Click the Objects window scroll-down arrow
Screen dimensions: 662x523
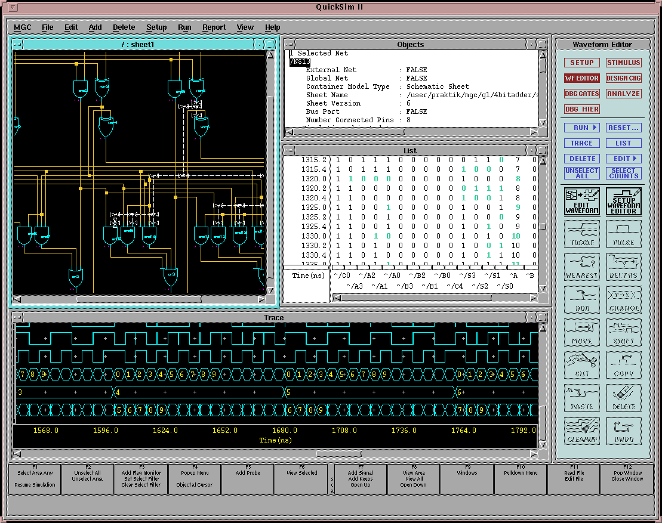543,123
